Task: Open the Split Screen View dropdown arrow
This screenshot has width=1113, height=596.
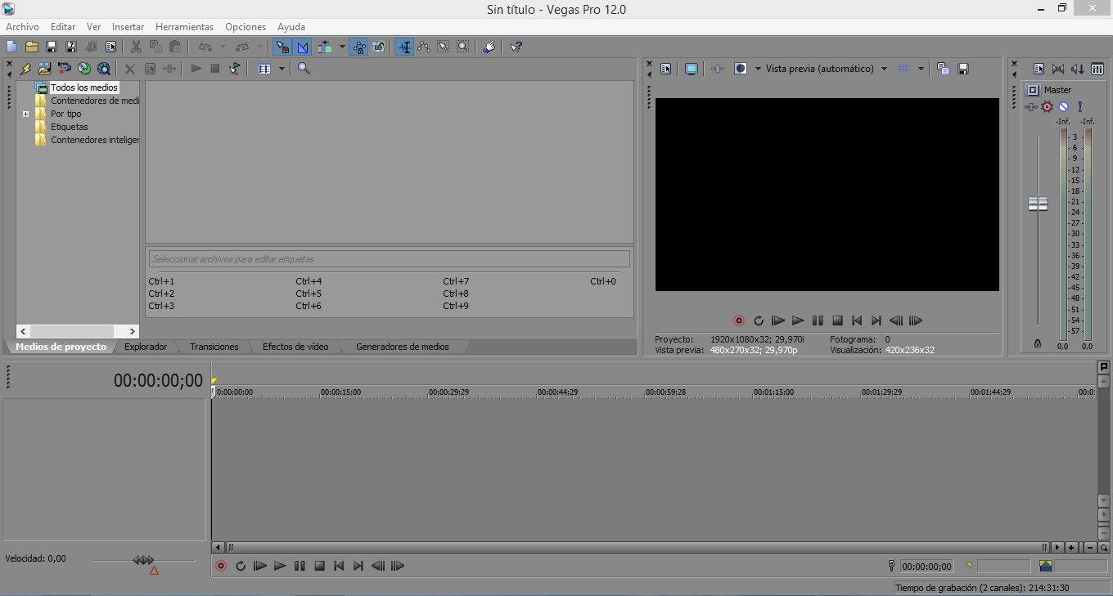Action: tap(758, 69)
